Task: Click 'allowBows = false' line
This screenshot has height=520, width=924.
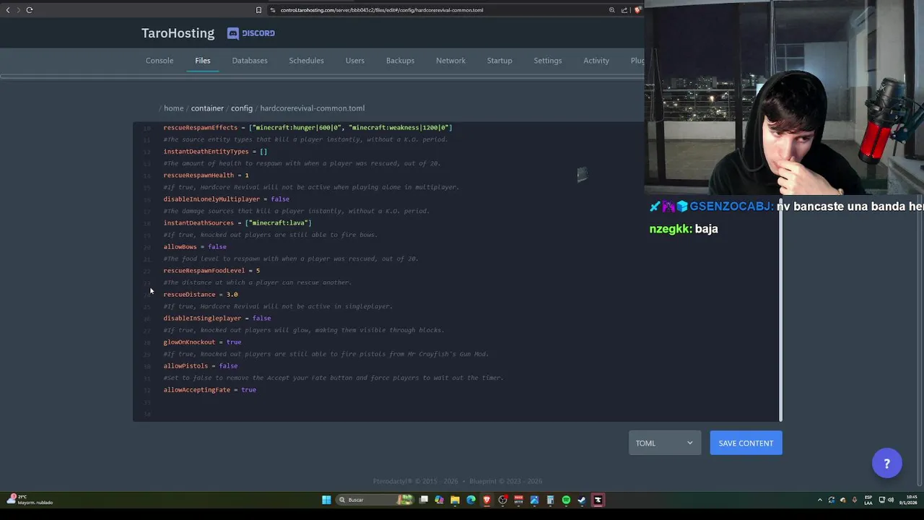Action: 195,247
